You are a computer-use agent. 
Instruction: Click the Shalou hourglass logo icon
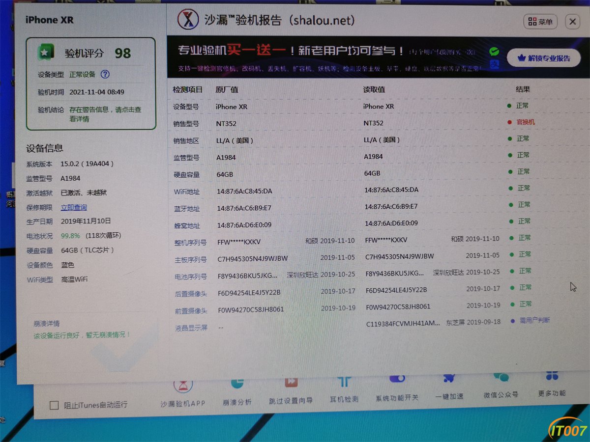pos(187,20)
